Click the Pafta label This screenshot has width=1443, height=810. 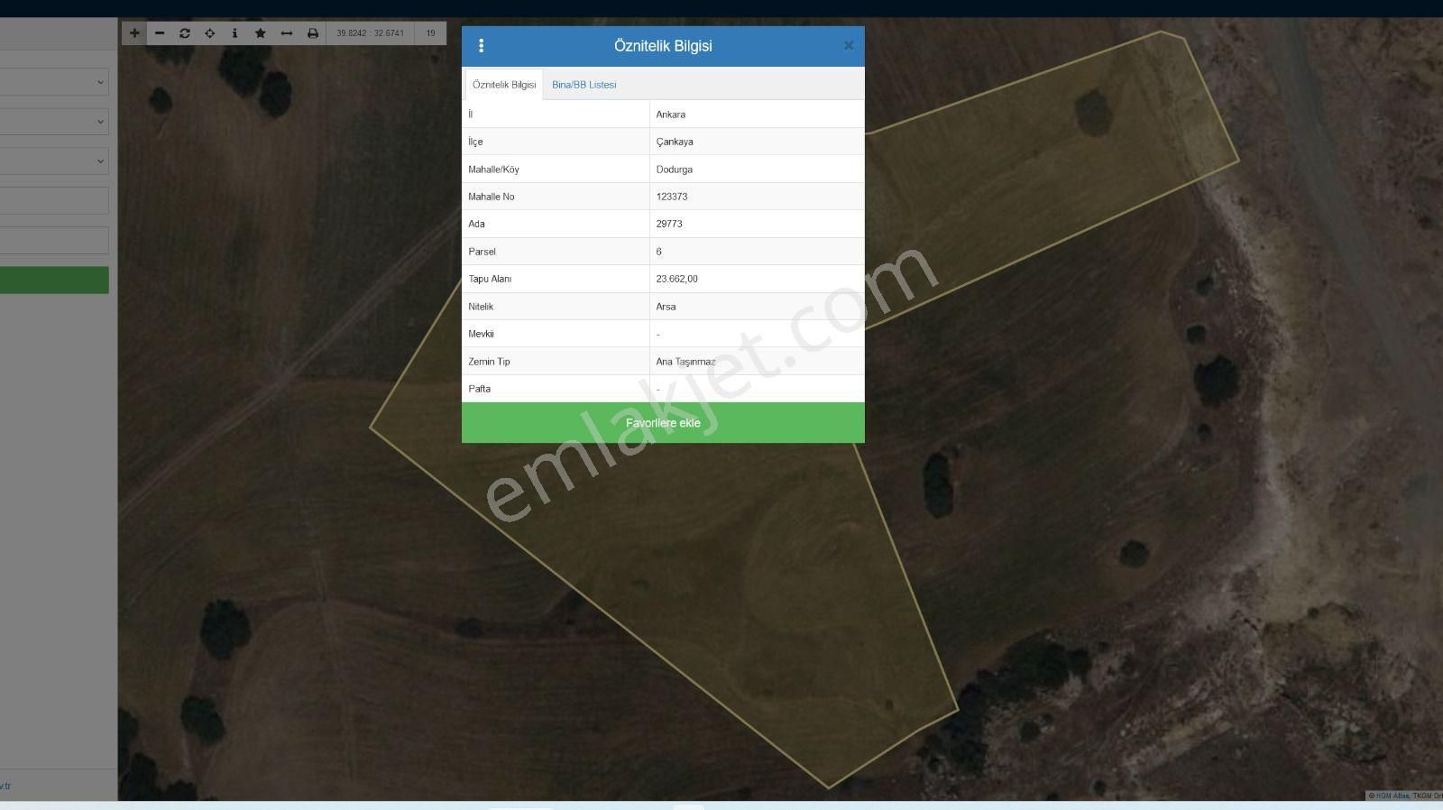pyautogui.click(x=480, y=389)
